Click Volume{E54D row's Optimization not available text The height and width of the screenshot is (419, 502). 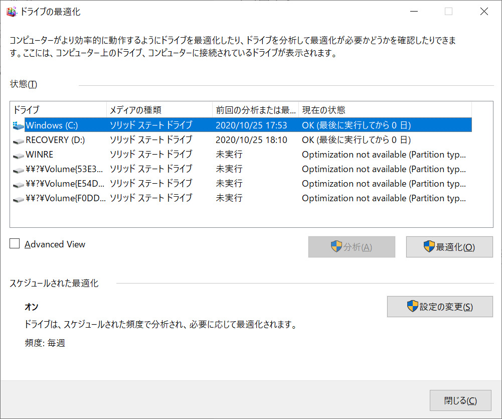tap(384, 184)
